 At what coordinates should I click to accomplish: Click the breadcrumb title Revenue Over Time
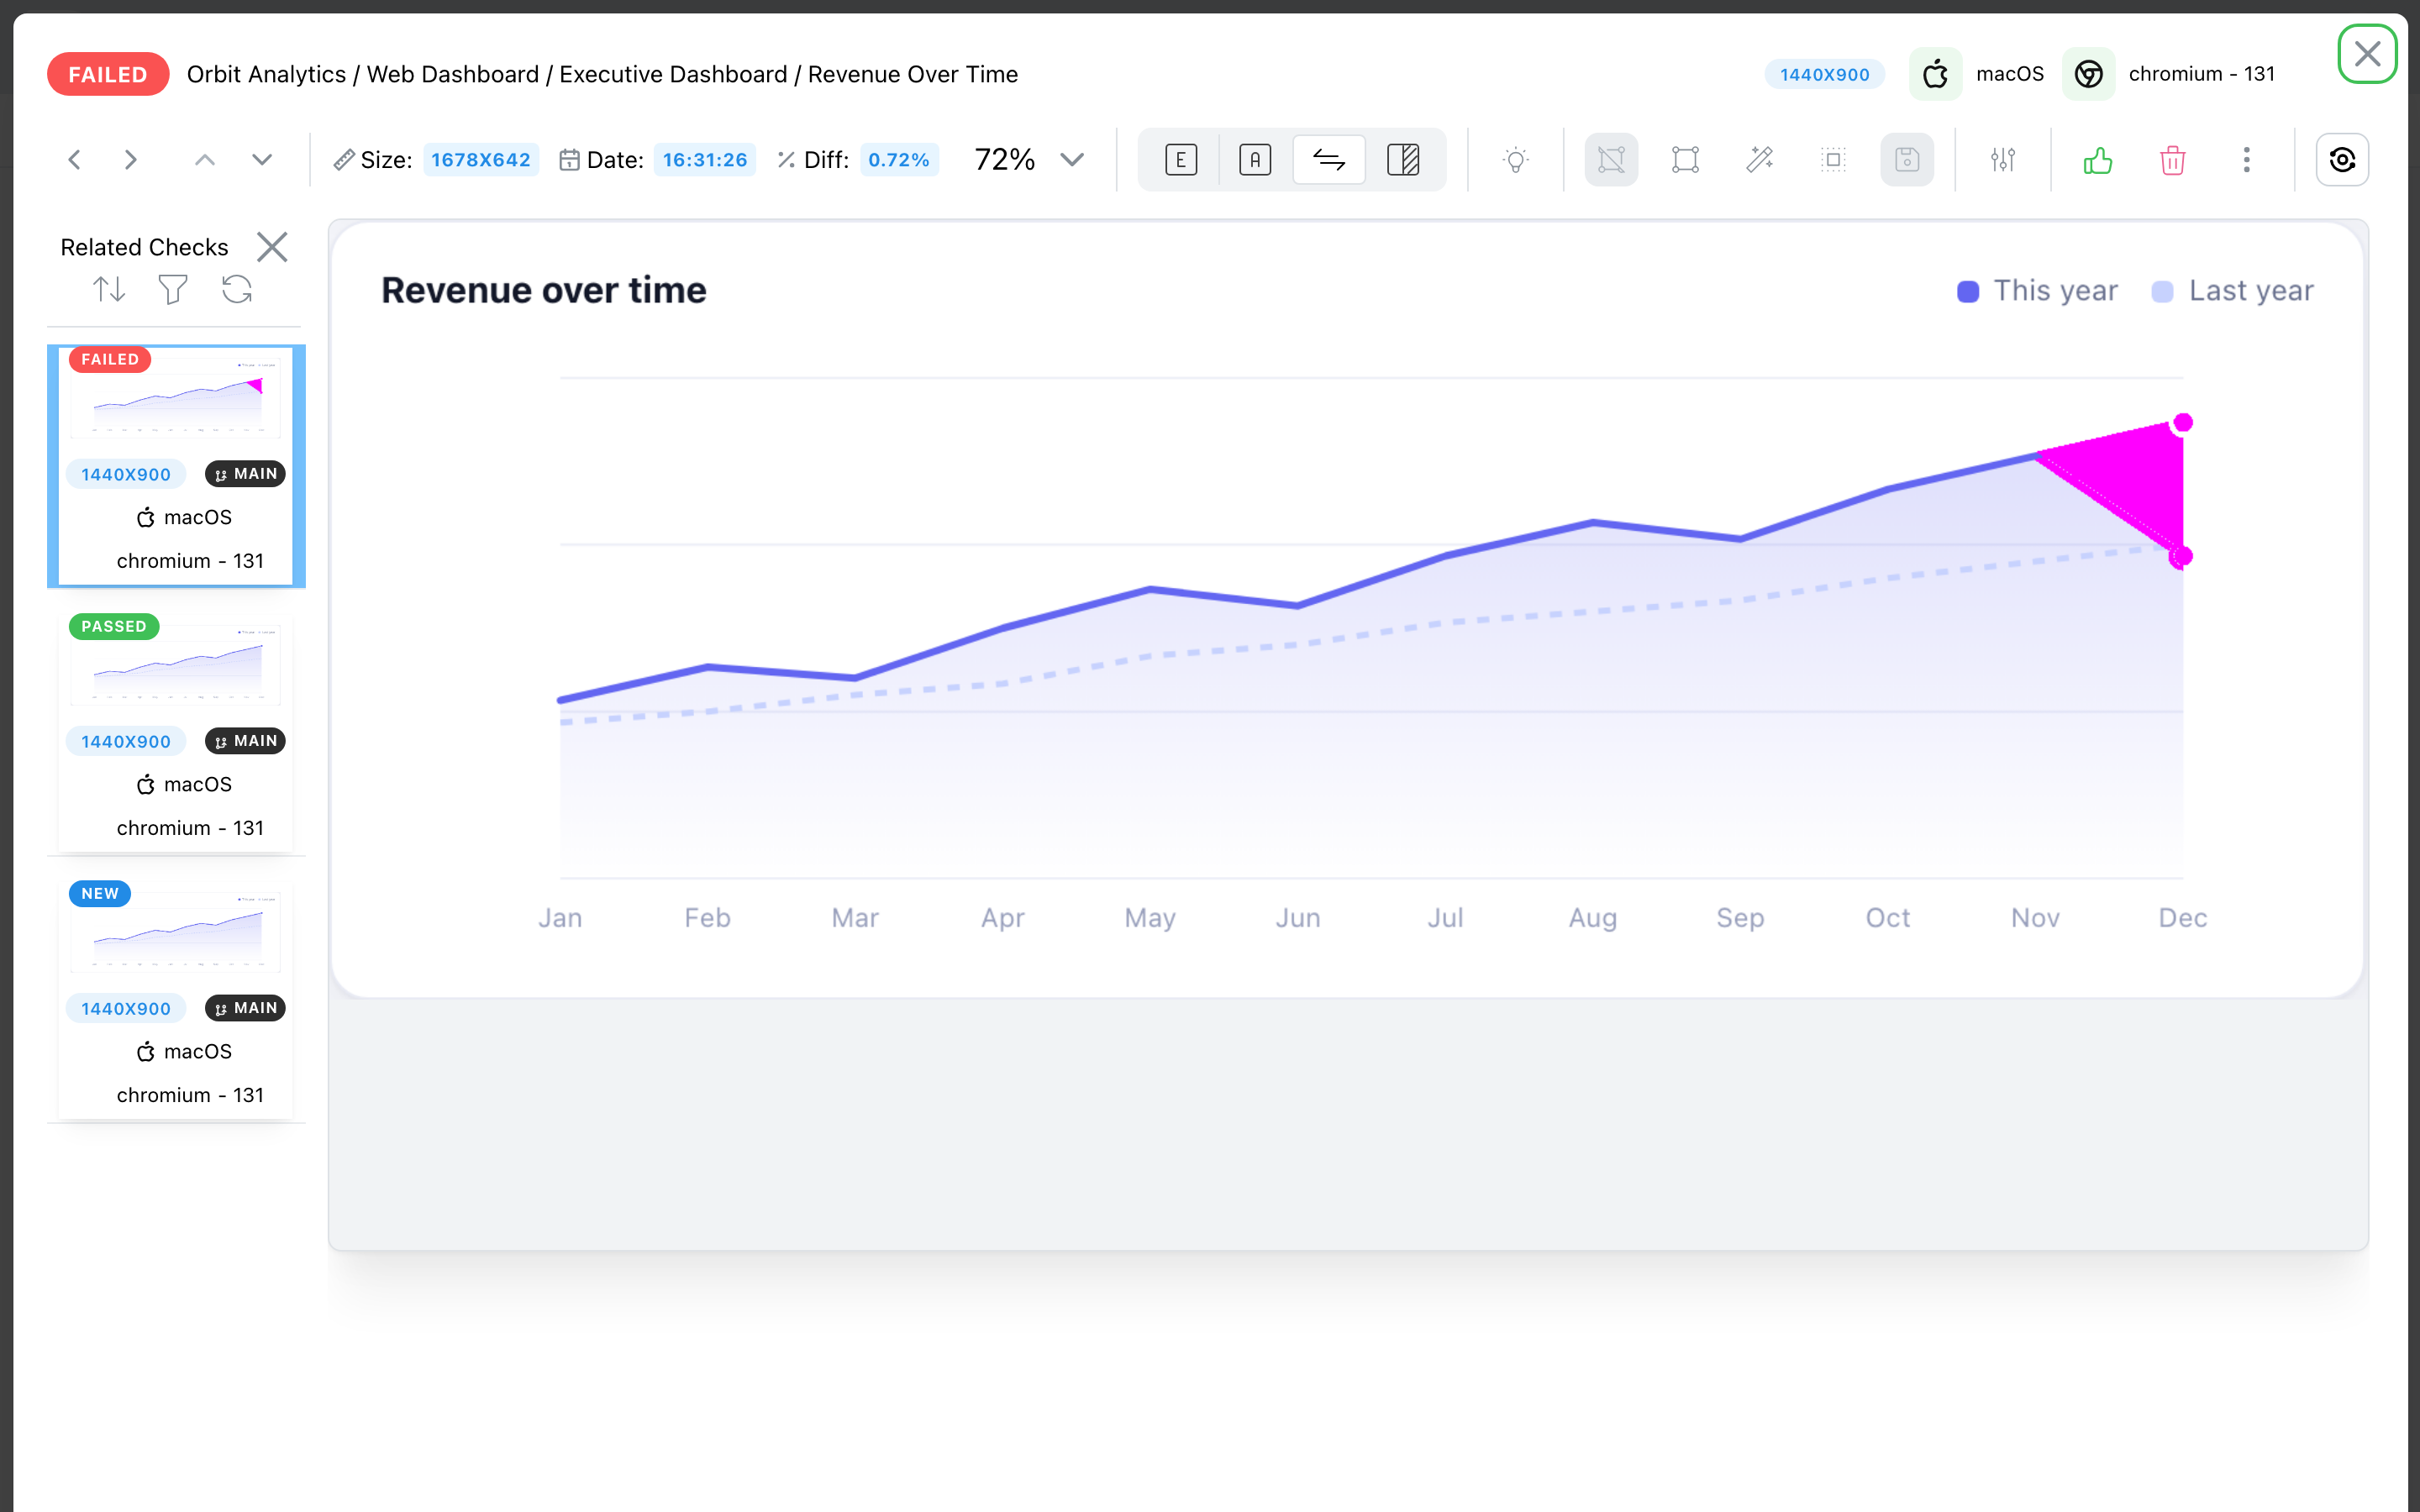pos(912,74)
